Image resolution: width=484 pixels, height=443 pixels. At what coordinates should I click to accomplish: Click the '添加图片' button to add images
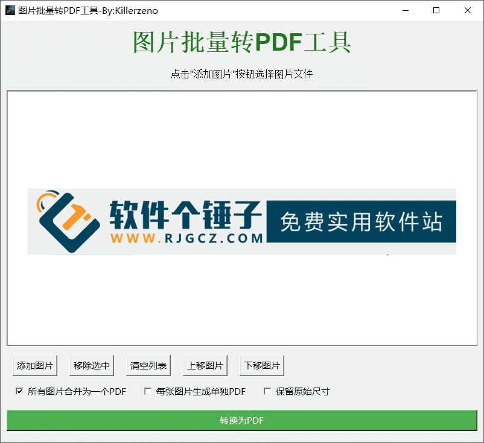click(34, 365)
